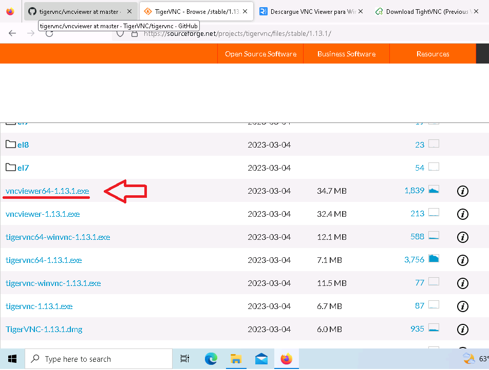The height and width of the screenshot is (370, 489).
Task: Close the Descargue VNC Viewer tab
Action: pyautogui.click(x=361, y=11)
